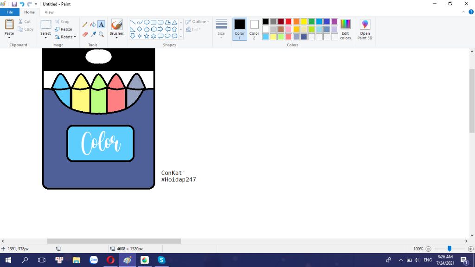This screenshot has height=267, width=475.
Task: Activate the Color 2 selector
Action: pos(254,29)
